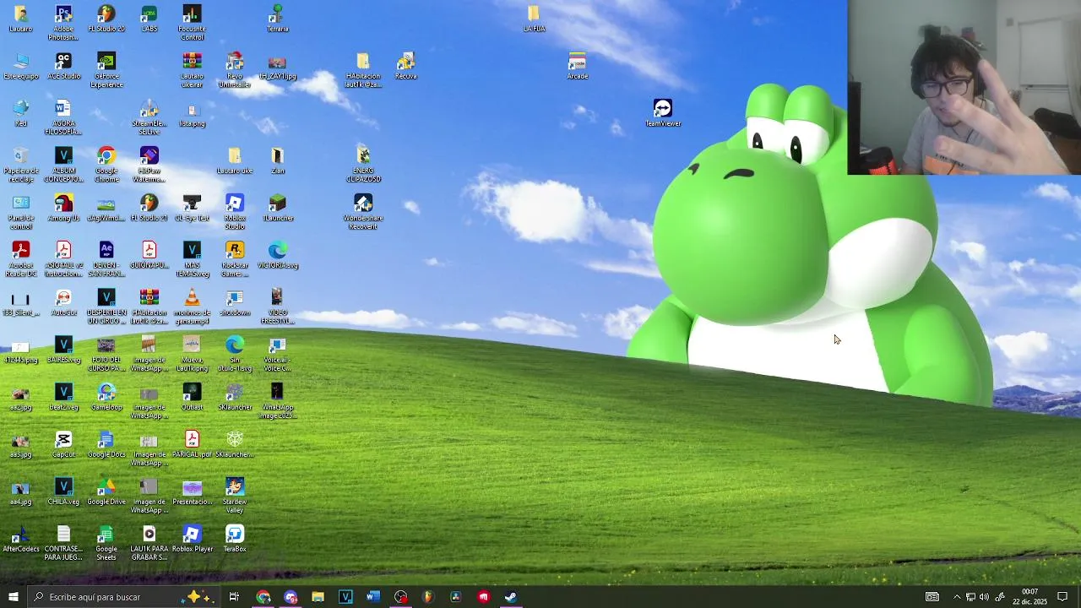Click the CHILA.veg Vegas project file

pos(63,491)
